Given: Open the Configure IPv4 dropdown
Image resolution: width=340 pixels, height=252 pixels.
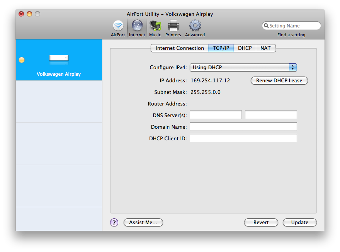Looking at the screenshot, I should [243, 68].
